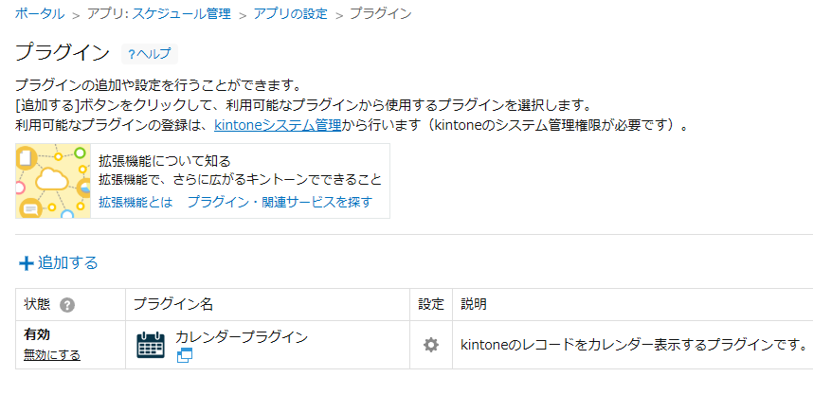Open the 拡張機能とは link

click(x=135, y=202)
